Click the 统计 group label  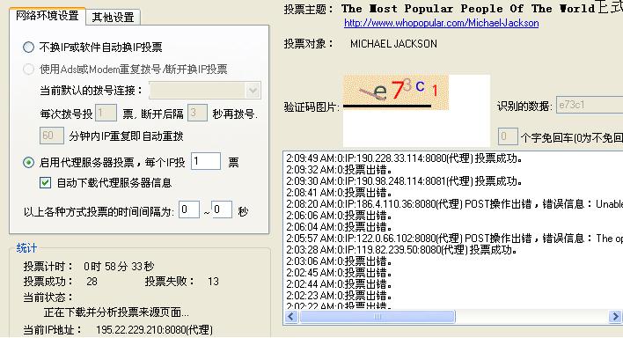coord(26,248)
